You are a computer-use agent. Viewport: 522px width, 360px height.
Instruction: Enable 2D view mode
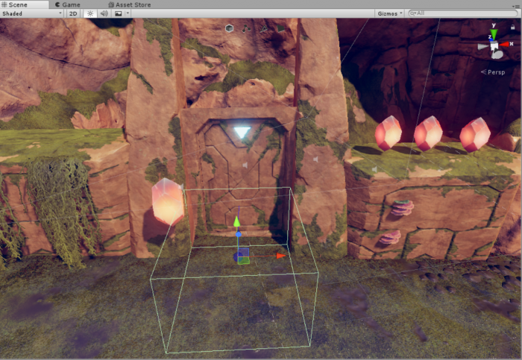(x=73, y=13)
